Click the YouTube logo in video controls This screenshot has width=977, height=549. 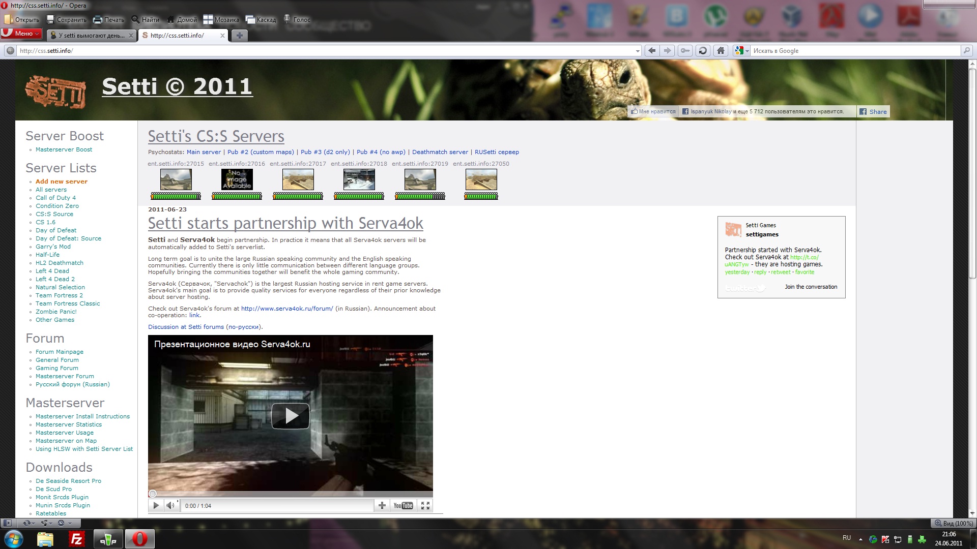tap(403, 505)
